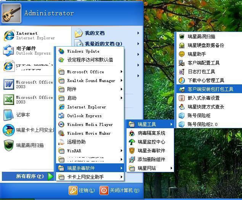Expand the Realtek Sound Manager submenu arrow
The width and height of the screenshot is (242, 200).
122,81
